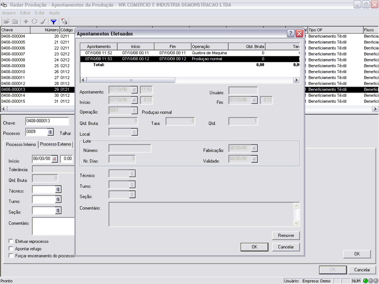Screen dimensions: 379x284
Task: Click the plus icon in the toolbar
Action: 25,21
